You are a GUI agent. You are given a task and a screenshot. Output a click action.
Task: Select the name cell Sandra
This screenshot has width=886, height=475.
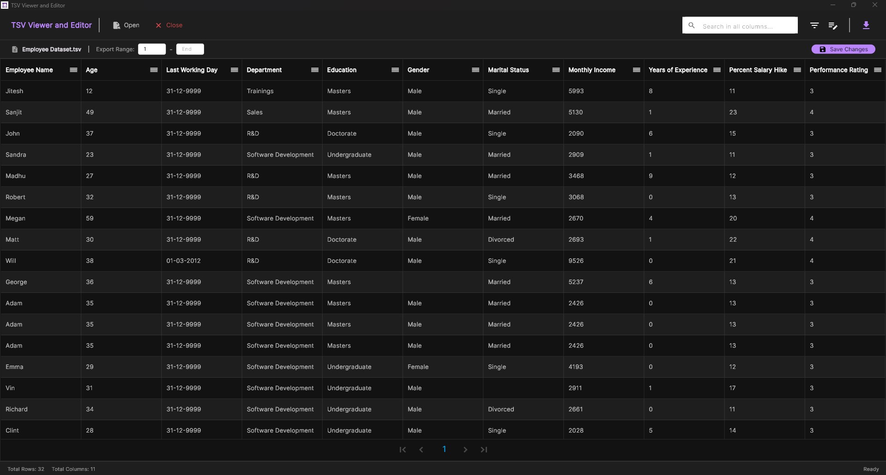pyautogui.click(x=41, y=155)
